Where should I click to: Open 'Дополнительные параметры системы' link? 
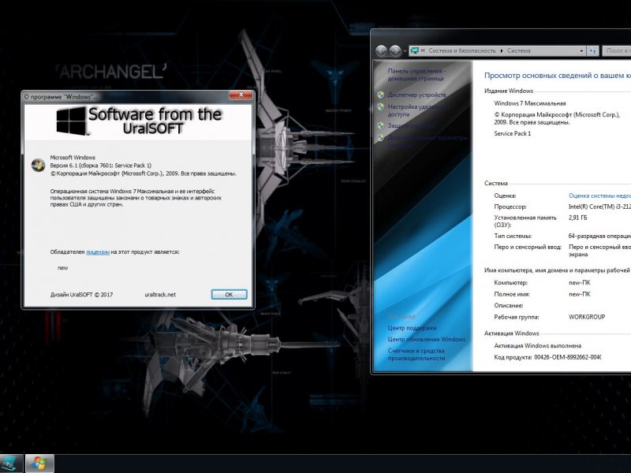[x=428, y=141]
